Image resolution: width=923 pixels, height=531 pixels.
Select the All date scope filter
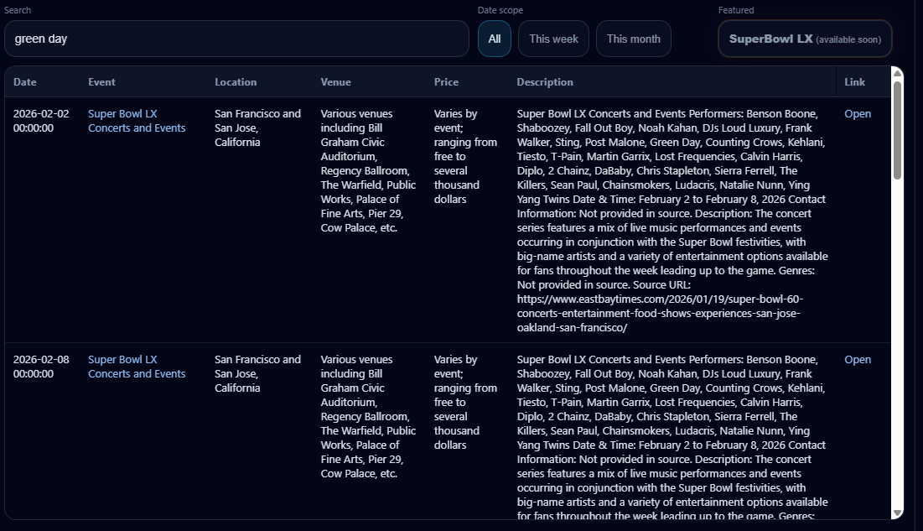pos(495,39)
